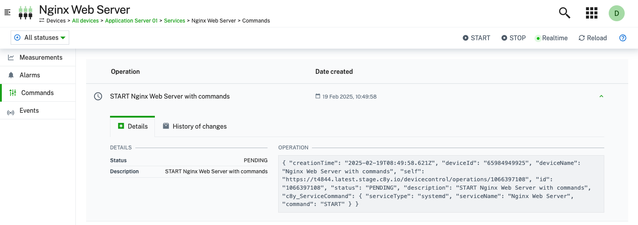The width and height of the screenshot is (638, 225).
Task: Toggle Realtime updates
Action: click(x=551, y=38)
